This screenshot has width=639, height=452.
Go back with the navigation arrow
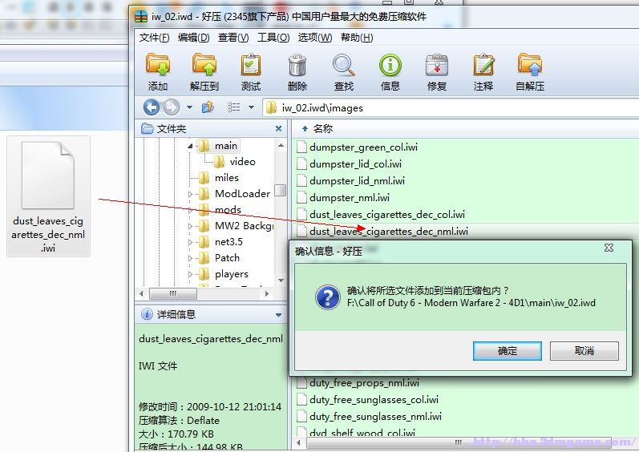pos(151,107)
